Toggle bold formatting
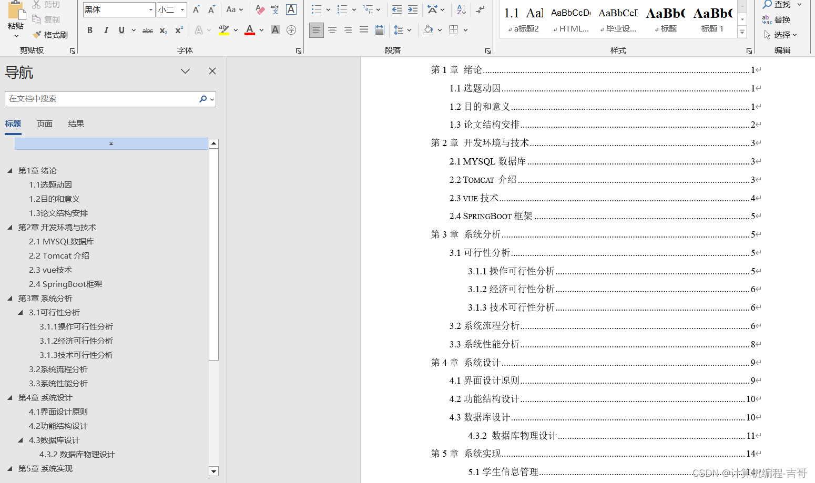Image resolution: width=815 pixels, height=483 pixels. [x=90, y=30]
